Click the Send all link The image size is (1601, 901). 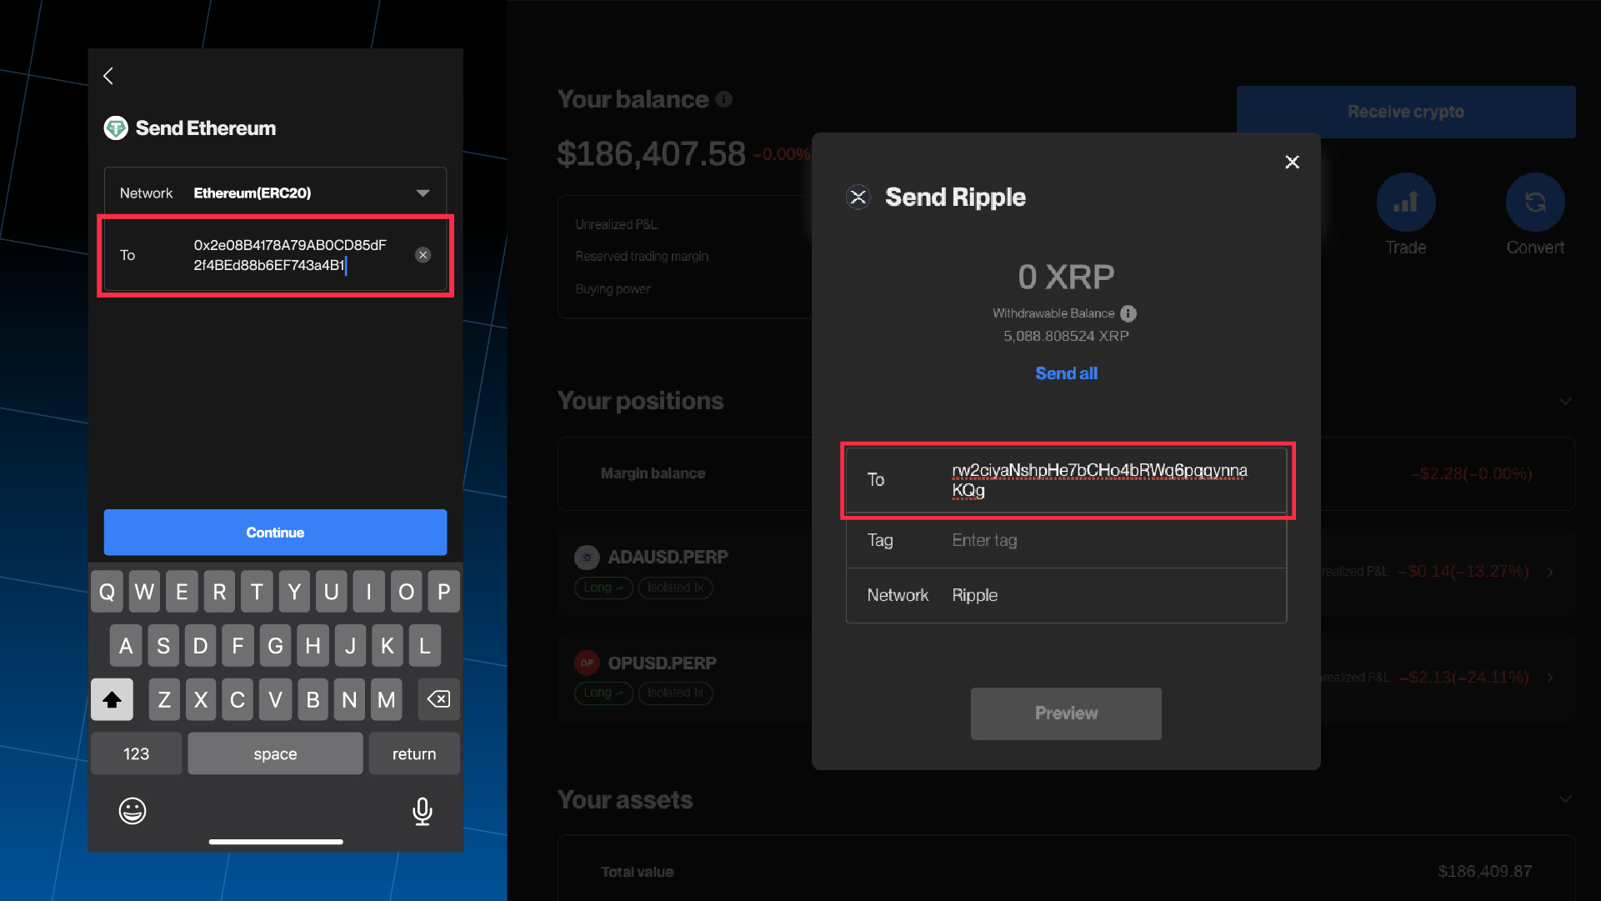[x=1066, y=373]
